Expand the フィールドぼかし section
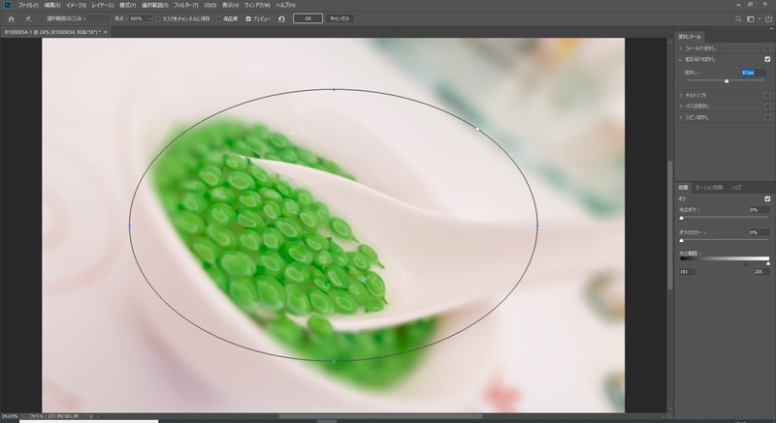The image size is (776, 423). pyautogui.click(x=681, y=48)
